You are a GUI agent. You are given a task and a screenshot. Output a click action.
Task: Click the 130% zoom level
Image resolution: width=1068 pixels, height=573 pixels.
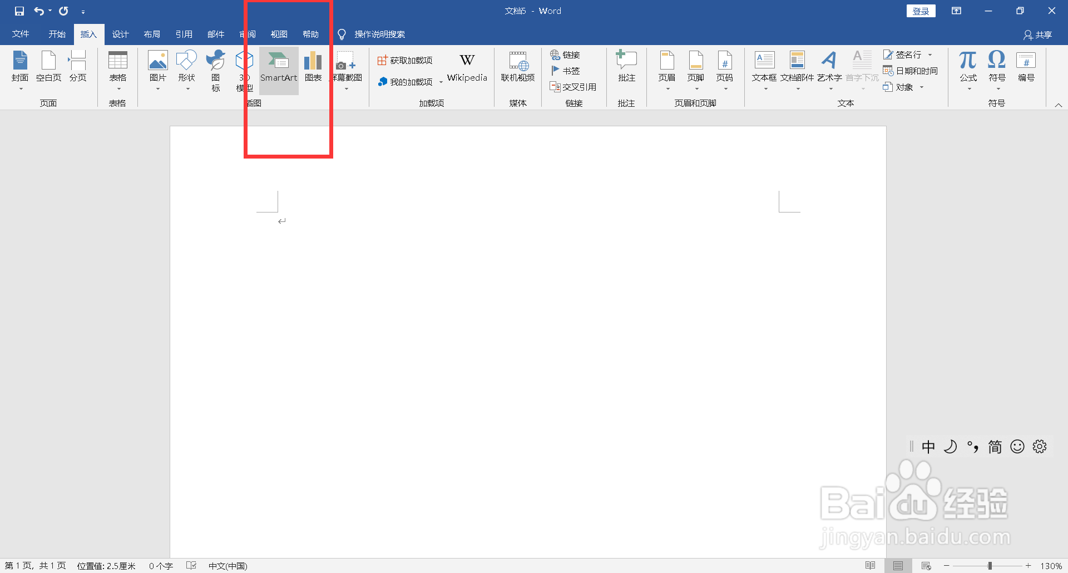coord(1051,566)
